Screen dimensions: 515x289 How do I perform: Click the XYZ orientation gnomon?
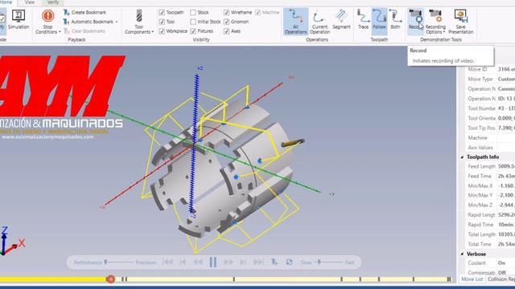12,241
